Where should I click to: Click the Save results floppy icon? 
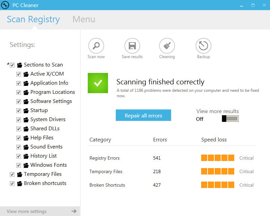point(132,46)
